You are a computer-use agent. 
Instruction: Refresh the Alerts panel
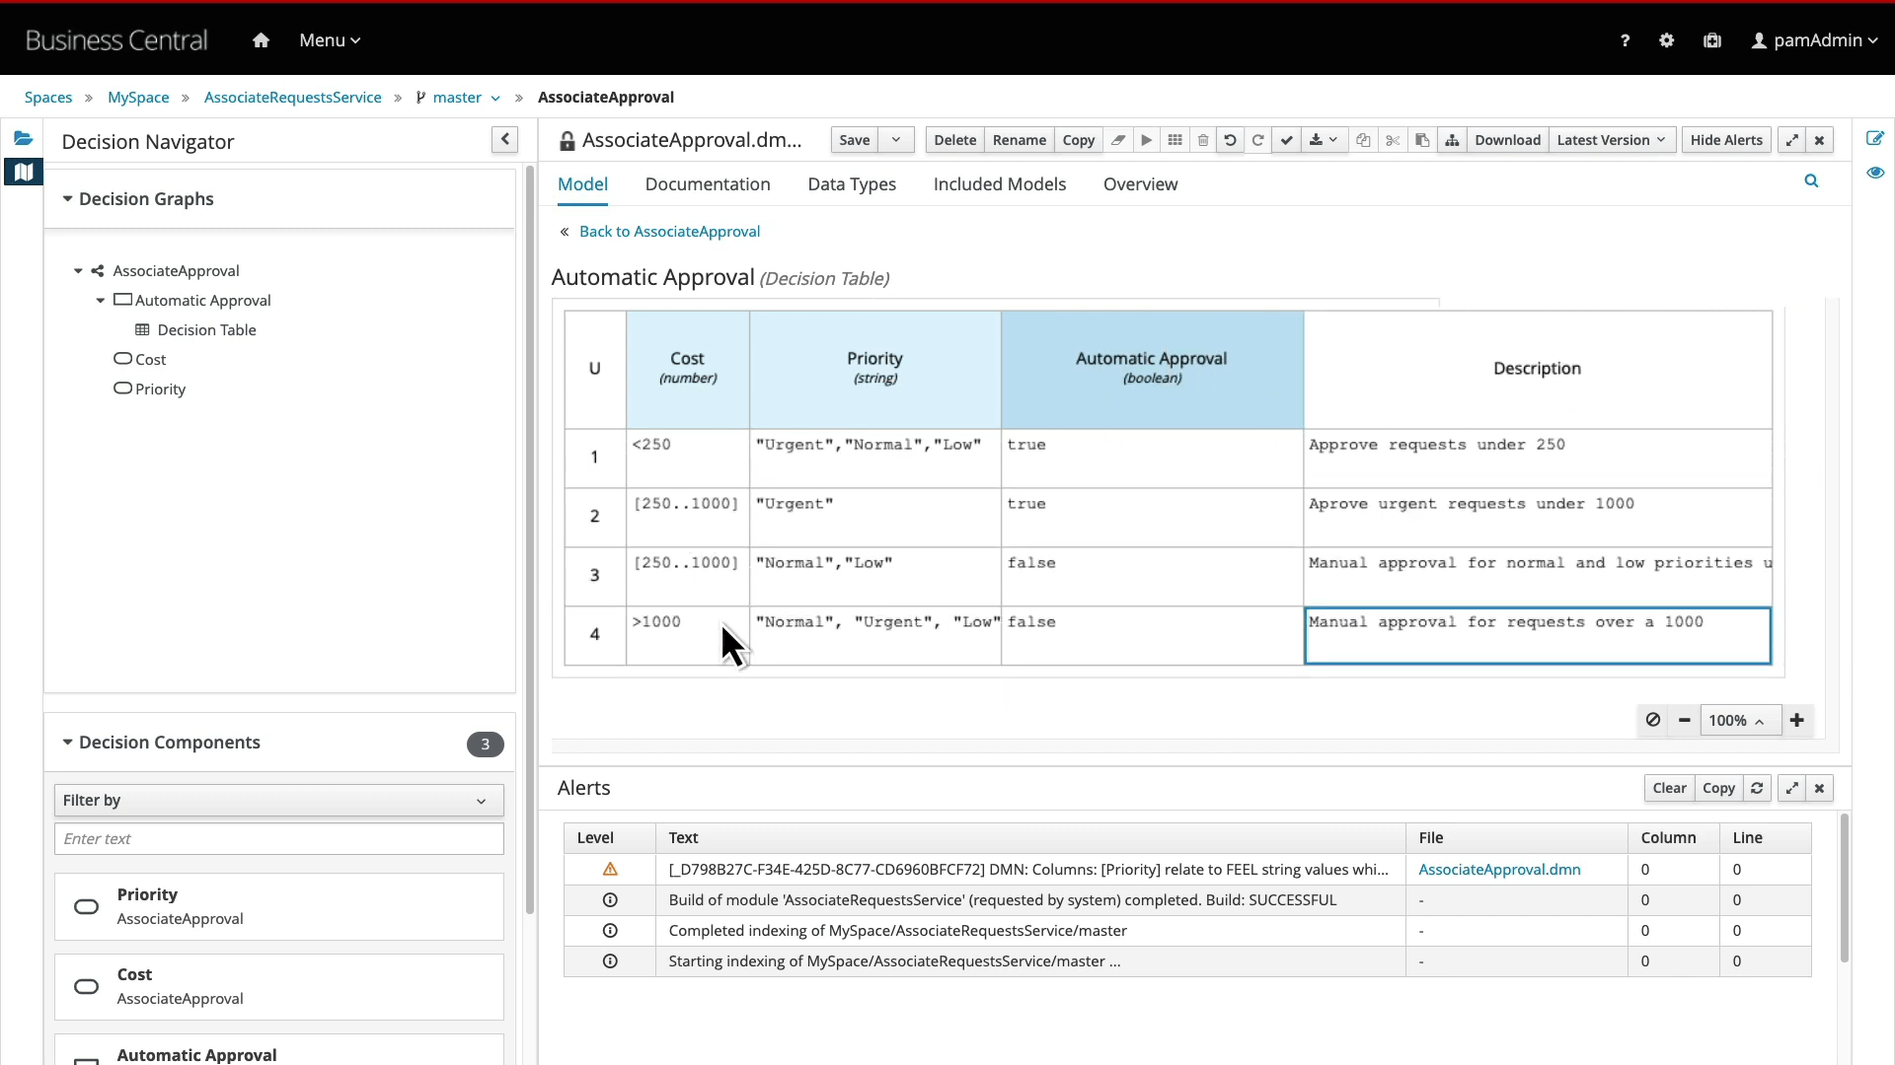[1757, 788]
